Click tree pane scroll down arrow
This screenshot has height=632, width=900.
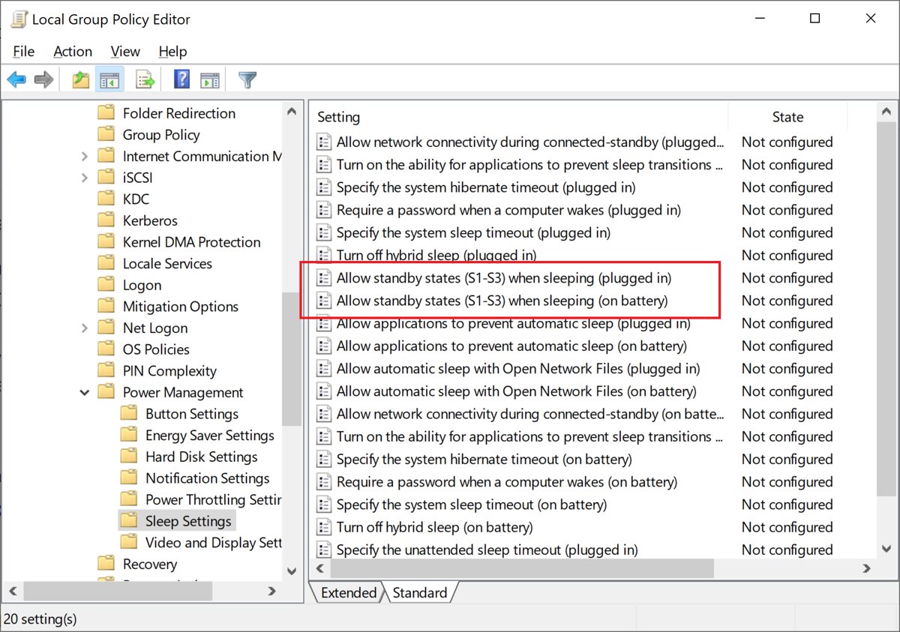click(292, 572)
